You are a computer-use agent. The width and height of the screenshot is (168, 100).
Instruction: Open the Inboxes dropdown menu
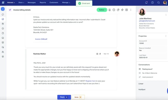point(11,3)
